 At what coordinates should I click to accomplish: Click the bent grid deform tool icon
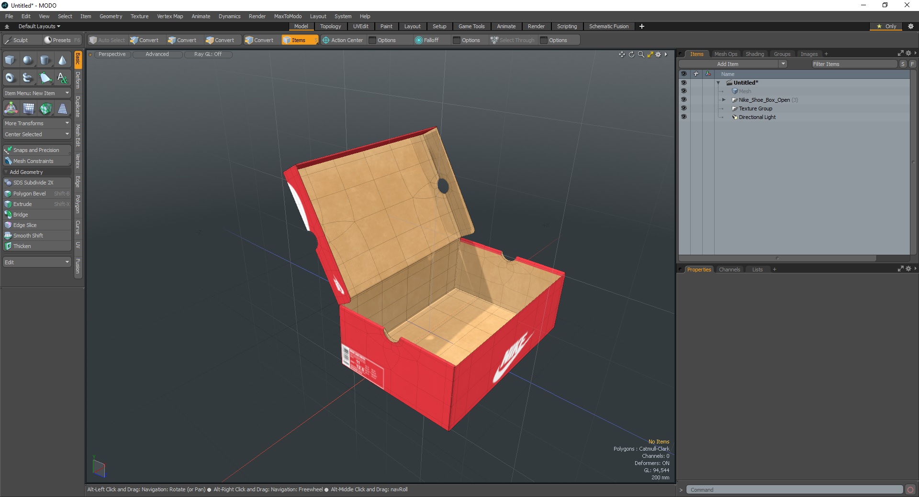click(x=28, y=109)
